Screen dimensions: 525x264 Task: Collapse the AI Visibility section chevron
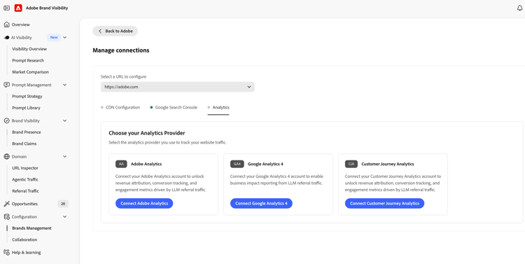(65, 38)
